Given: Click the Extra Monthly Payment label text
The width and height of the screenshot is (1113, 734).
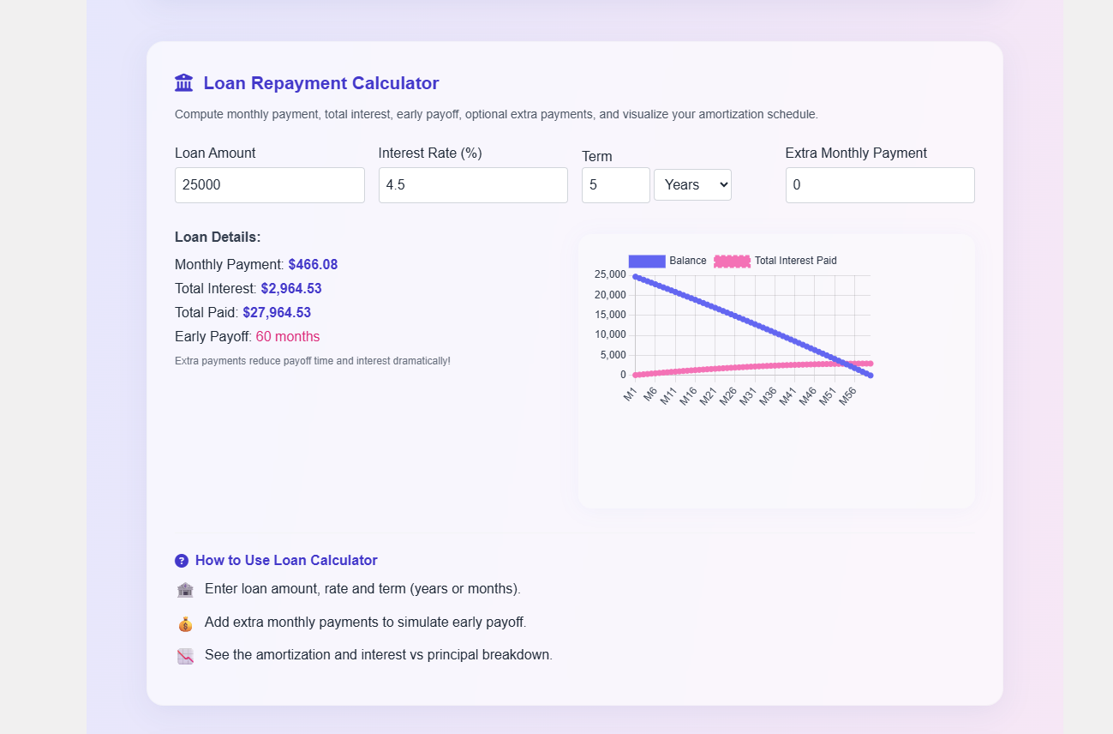Looking at the screenshot, I should pos(856,153).
